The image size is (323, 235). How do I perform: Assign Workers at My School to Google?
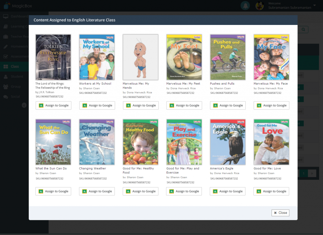pos(97,105)
